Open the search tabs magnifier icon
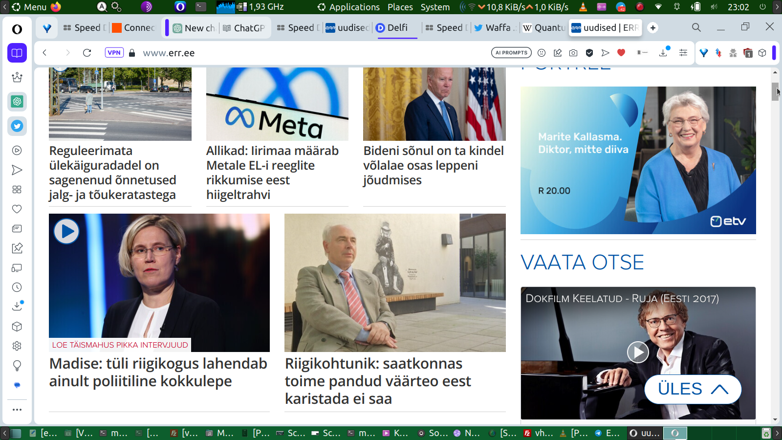The image size is (782, 440). tap(696, 27)
